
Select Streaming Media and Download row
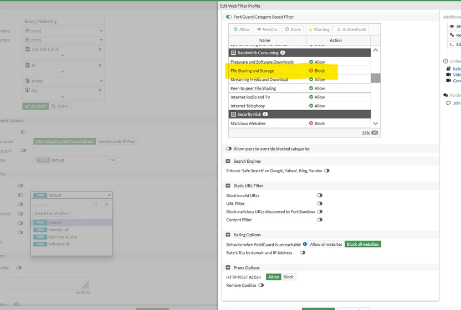point(300,80)
